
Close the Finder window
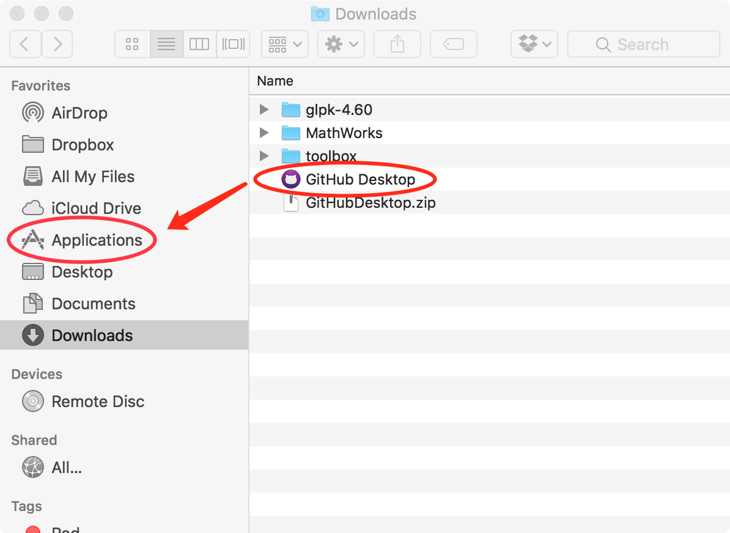17,13
